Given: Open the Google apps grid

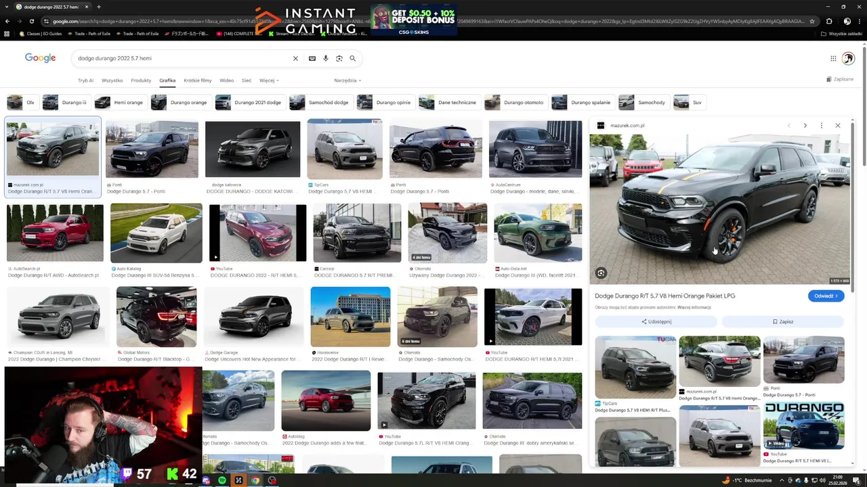Looking at the screenshot, I should tap(833, 58).
